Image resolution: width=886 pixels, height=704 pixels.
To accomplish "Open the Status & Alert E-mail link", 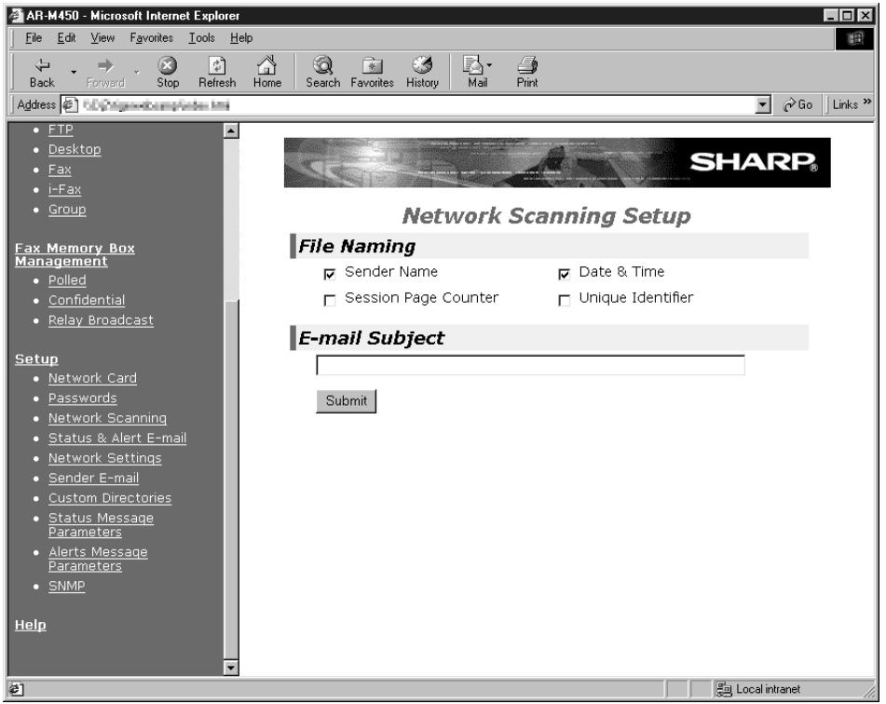I will pos(117,438).
